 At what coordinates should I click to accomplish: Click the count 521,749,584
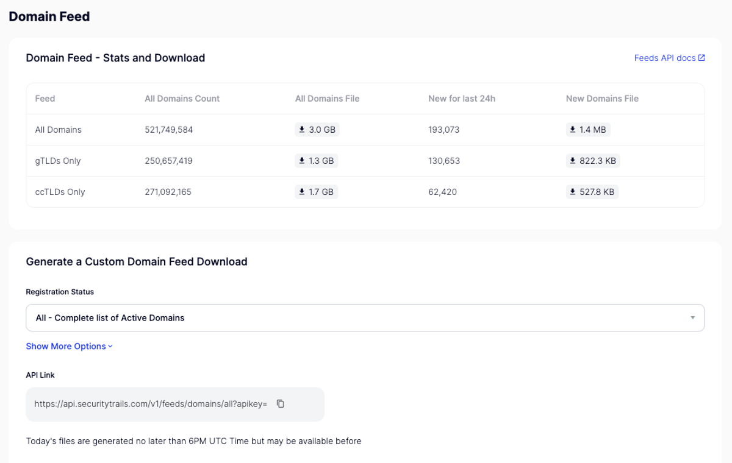169,130
